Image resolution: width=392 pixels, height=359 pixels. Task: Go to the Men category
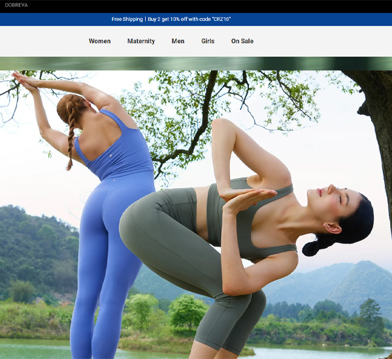178,41
